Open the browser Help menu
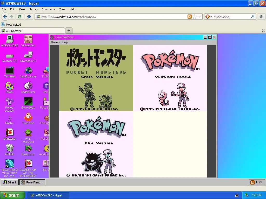266x199 pixels. (72, 9)
